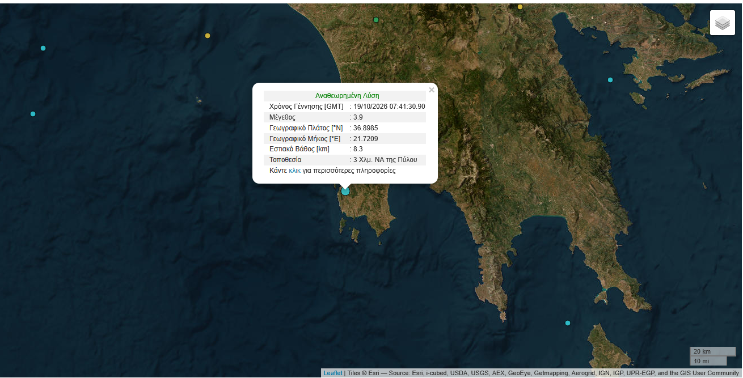The height and width of the screenshot is (378, 743).
Task: Click the latitude value 36.8985
Action: click(365, 128)
